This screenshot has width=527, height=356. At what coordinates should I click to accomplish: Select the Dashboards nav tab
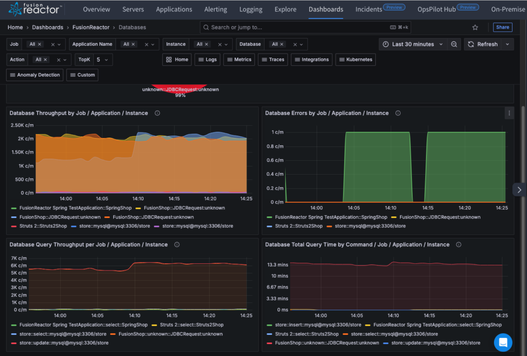tap(326, 9)
